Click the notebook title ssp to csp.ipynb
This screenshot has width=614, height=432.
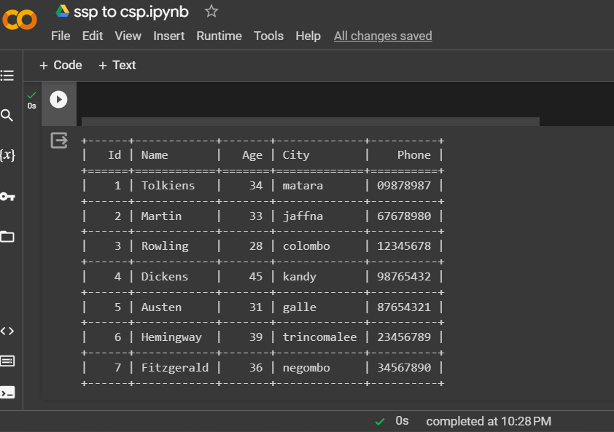pos(131,12)
